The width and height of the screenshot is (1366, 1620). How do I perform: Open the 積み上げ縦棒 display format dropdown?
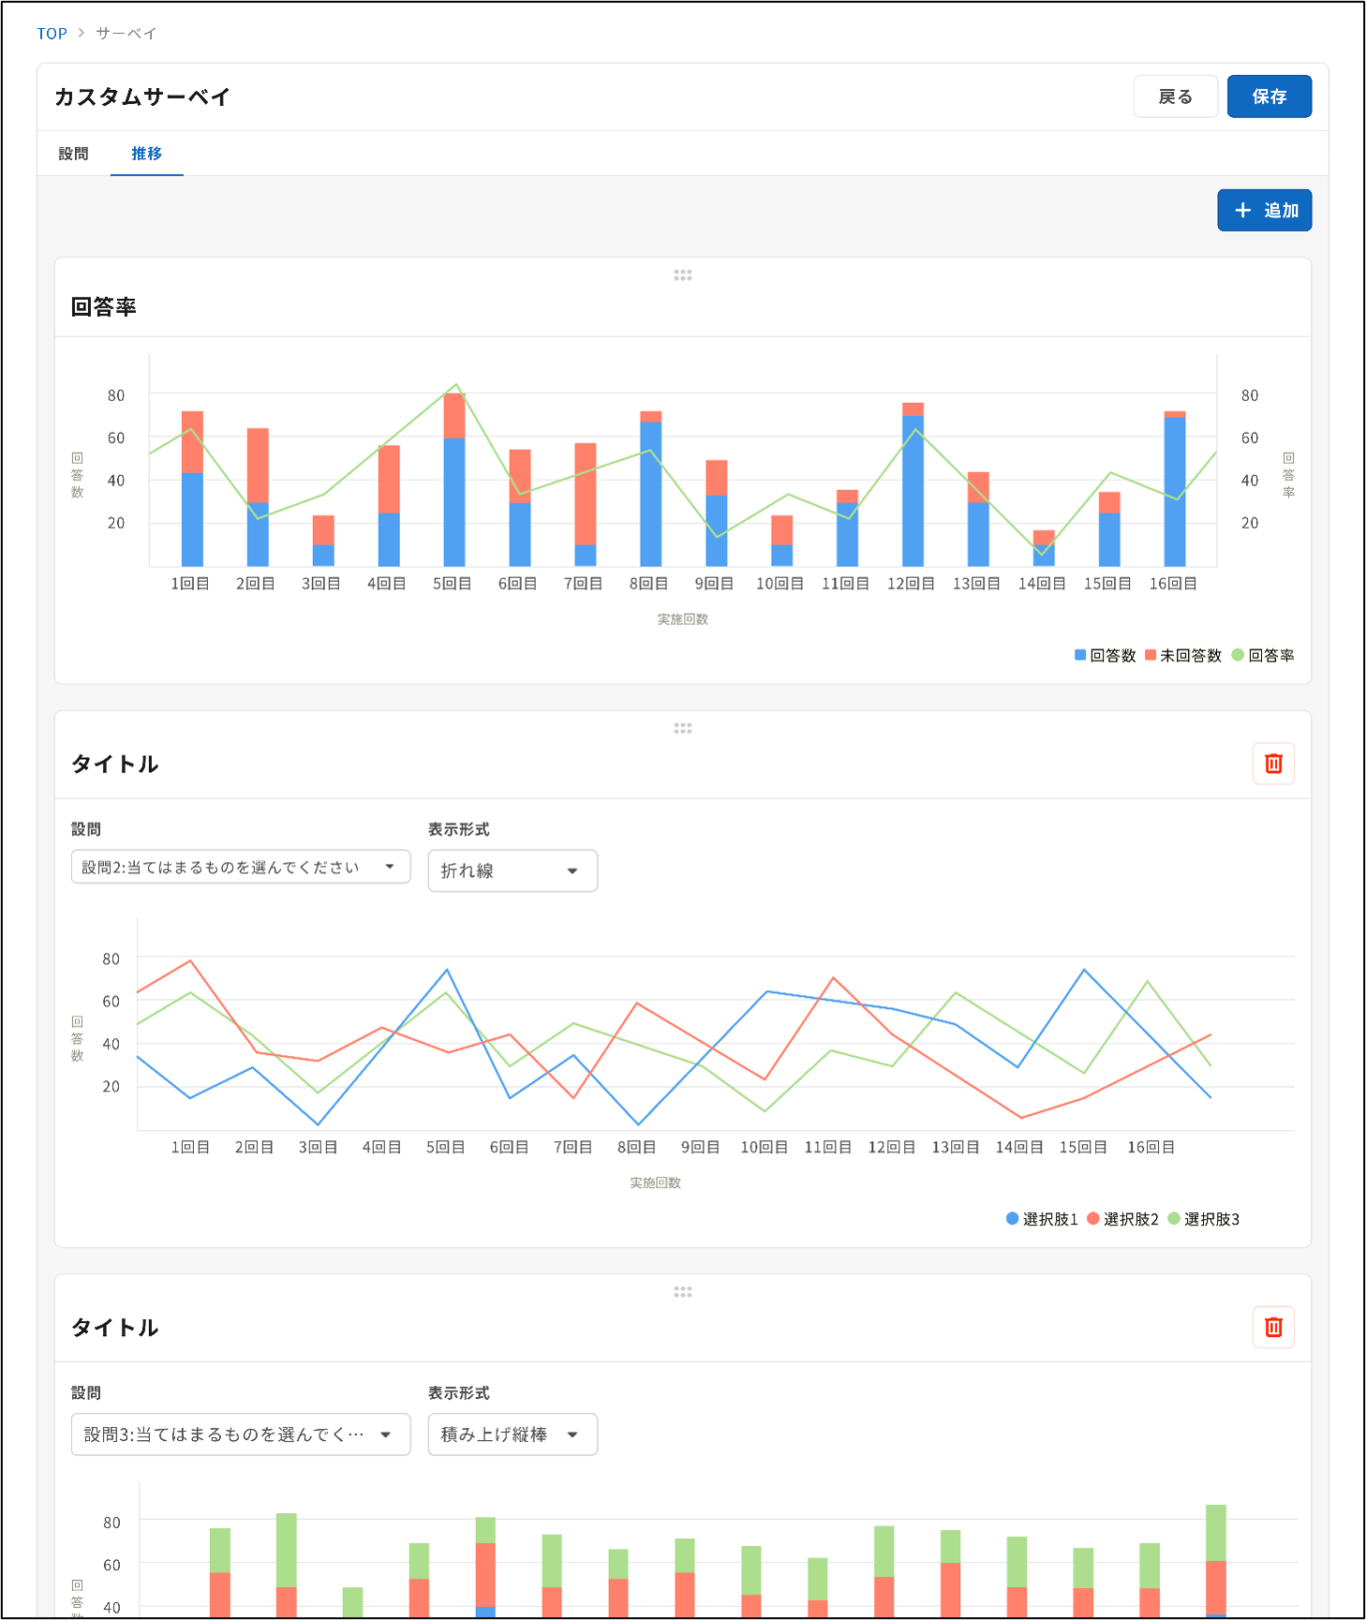[512, 1434]
